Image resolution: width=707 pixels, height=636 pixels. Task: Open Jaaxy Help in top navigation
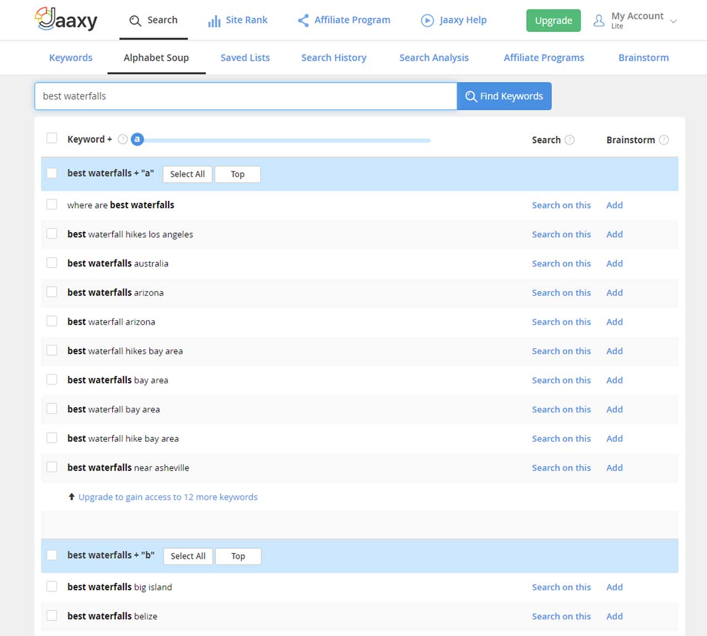click(x=454, y=20)
